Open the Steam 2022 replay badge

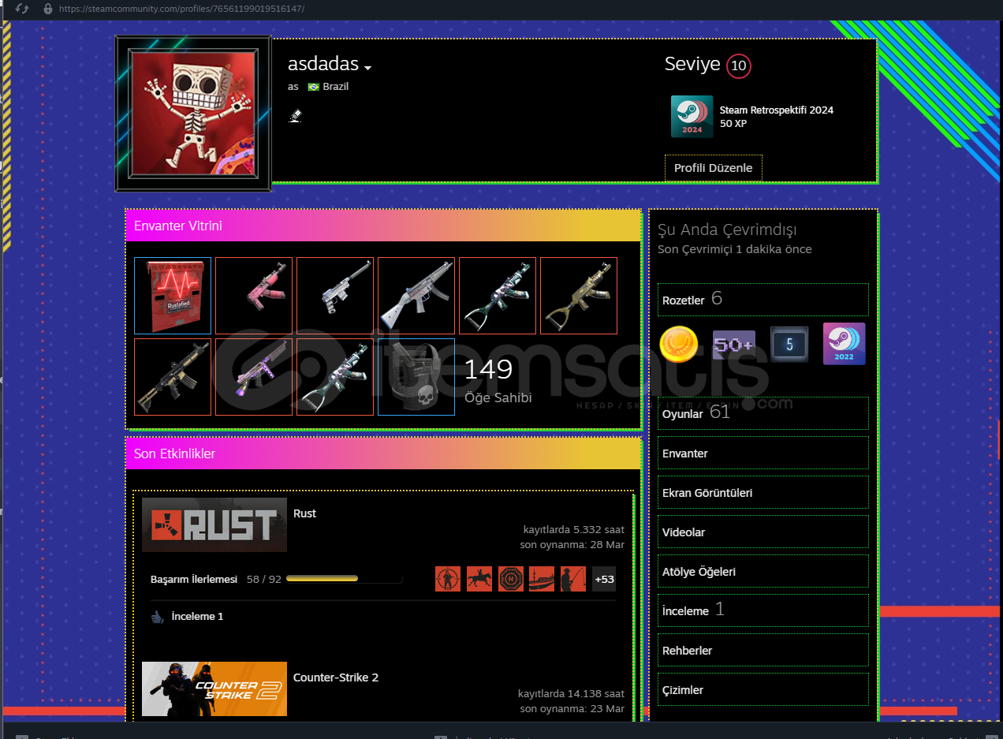[845, 344]
